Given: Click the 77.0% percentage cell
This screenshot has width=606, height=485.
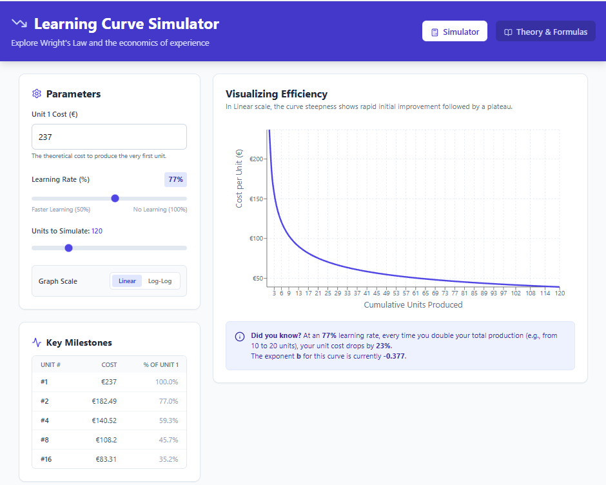Looking at the screenshot, I should click(168, 401).
